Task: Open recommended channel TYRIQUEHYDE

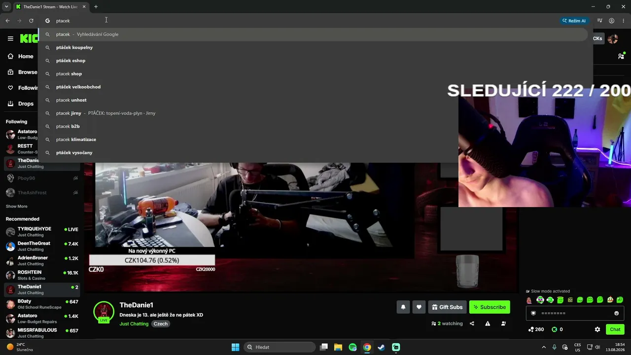Action: pos(42,232)
